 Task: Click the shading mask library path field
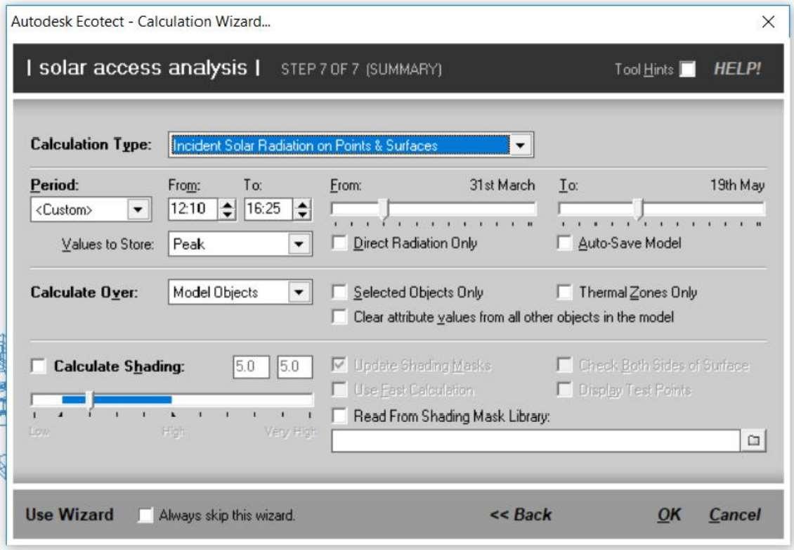(535, 440)
